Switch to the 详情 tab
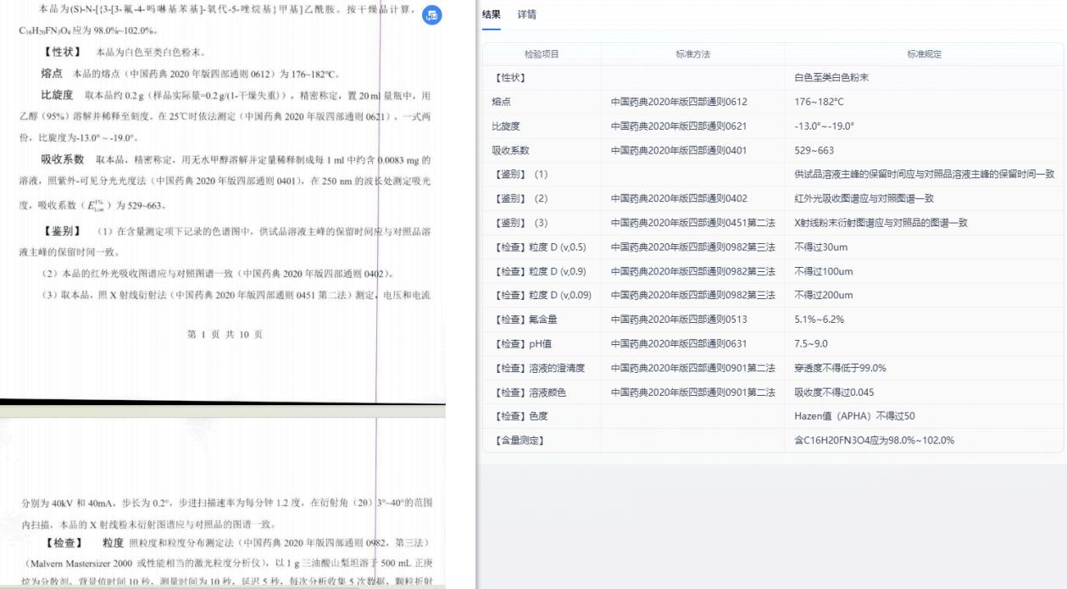The width and height of the screenshot is (1067, 589). click(526, 14)
